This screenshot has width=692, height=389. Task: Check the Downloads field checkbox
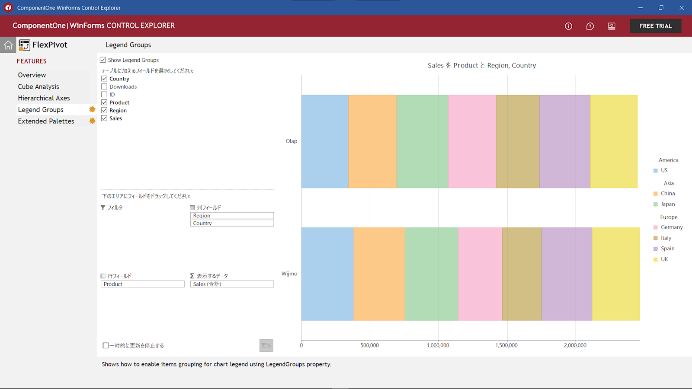click(x=104, y=86)
